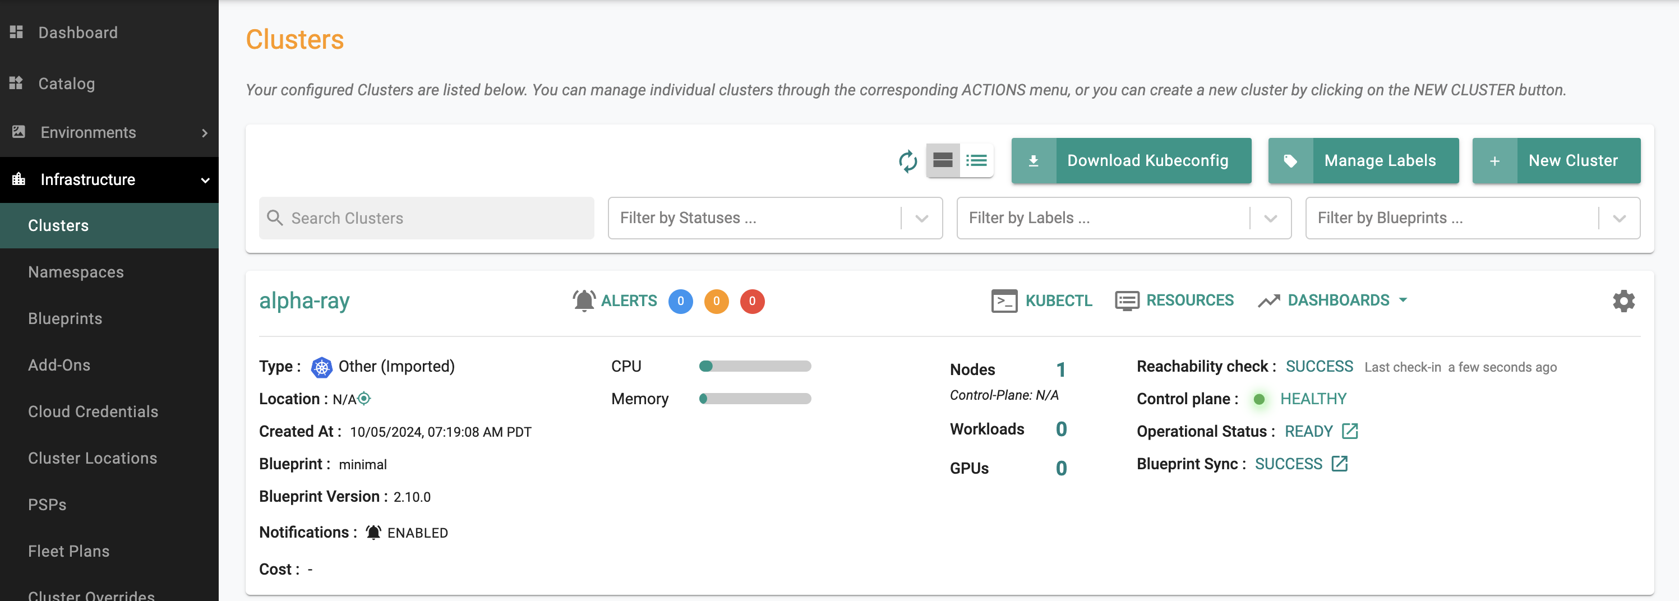Open PSPs in sidebar

(x=47, y=505)
